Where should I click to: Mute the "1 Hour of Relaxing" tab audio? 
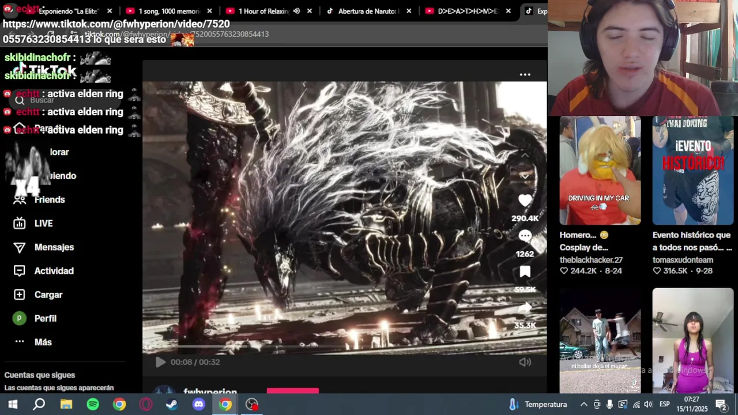point(296,11)
